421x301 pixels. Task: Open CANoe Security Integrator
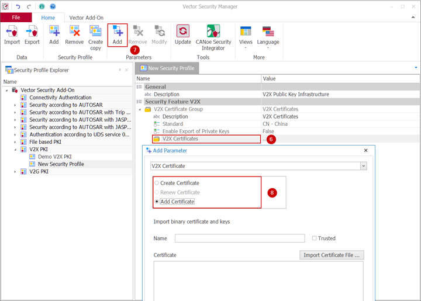213,38
